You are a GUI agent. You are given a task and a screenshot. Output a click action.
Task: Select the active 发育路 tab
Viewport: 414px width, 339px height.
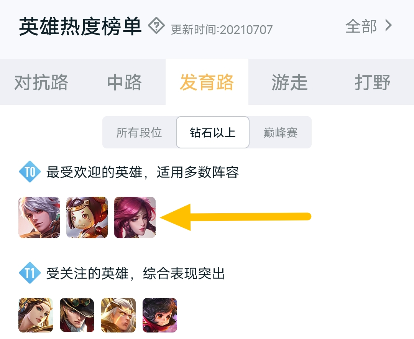click(x=207, y=82)
